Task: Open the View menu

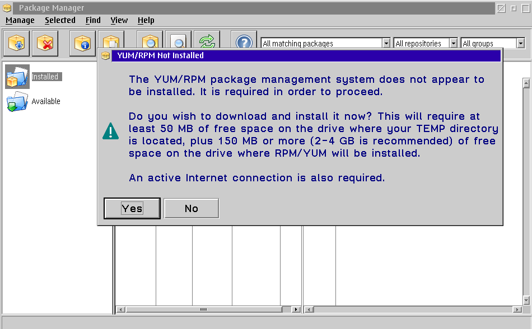Action: [119, 20]
